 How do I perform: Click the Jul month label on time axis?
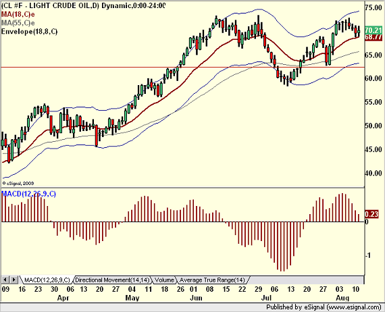266,298
